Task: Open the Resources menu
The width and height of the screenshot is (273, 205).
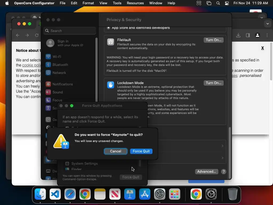Action: tap(135, 3)
